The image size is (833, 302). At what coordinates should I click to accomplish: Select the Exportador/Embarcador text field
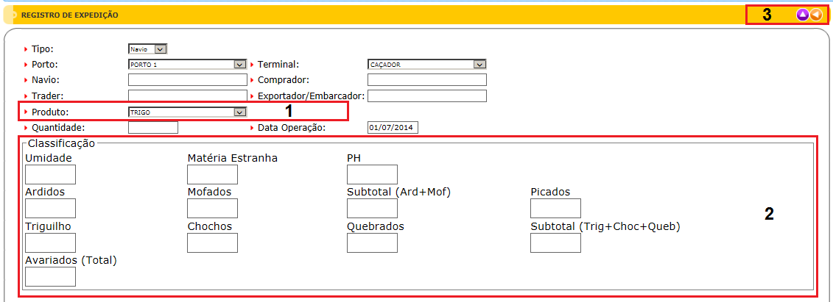click(x=426, y=96)
